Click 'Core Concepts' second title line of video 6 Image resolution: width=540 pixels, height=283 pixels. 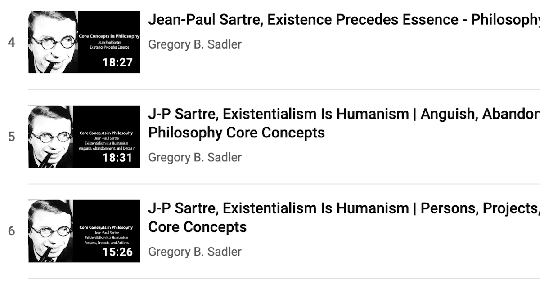197,227
